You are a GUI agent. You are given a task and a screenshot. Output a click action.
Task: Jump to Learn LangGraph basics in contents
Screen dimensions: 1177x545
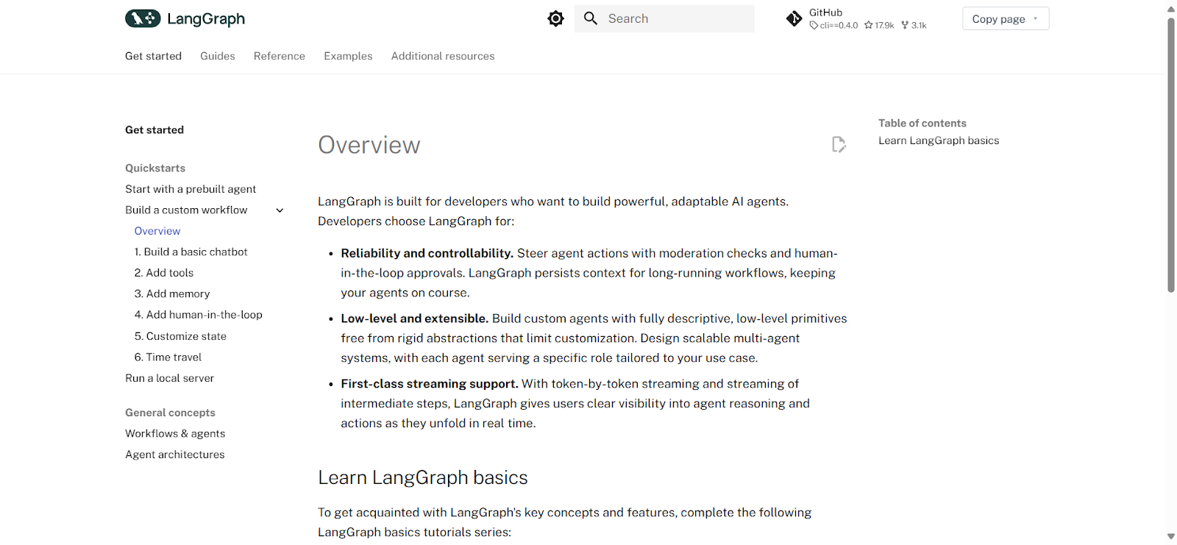pos(939,140)
